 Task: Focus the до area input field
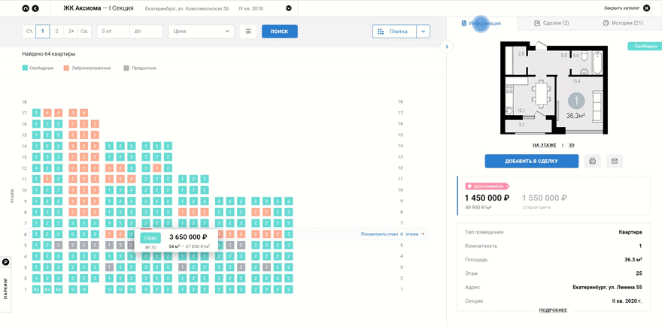tap(146, 32)
